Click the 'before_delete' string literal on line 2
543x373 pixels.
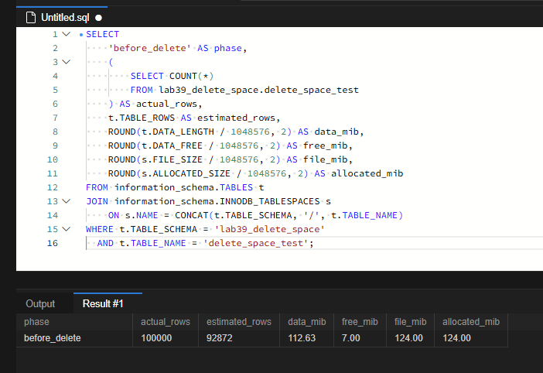point(149,48)
